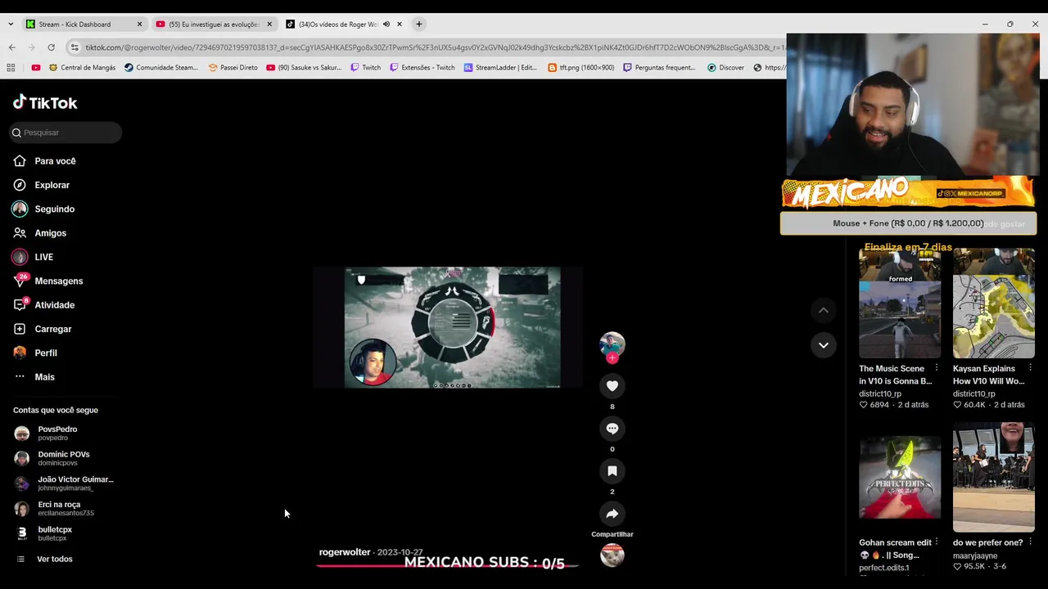Open the TikTok home logo

[x=45, y=103]
